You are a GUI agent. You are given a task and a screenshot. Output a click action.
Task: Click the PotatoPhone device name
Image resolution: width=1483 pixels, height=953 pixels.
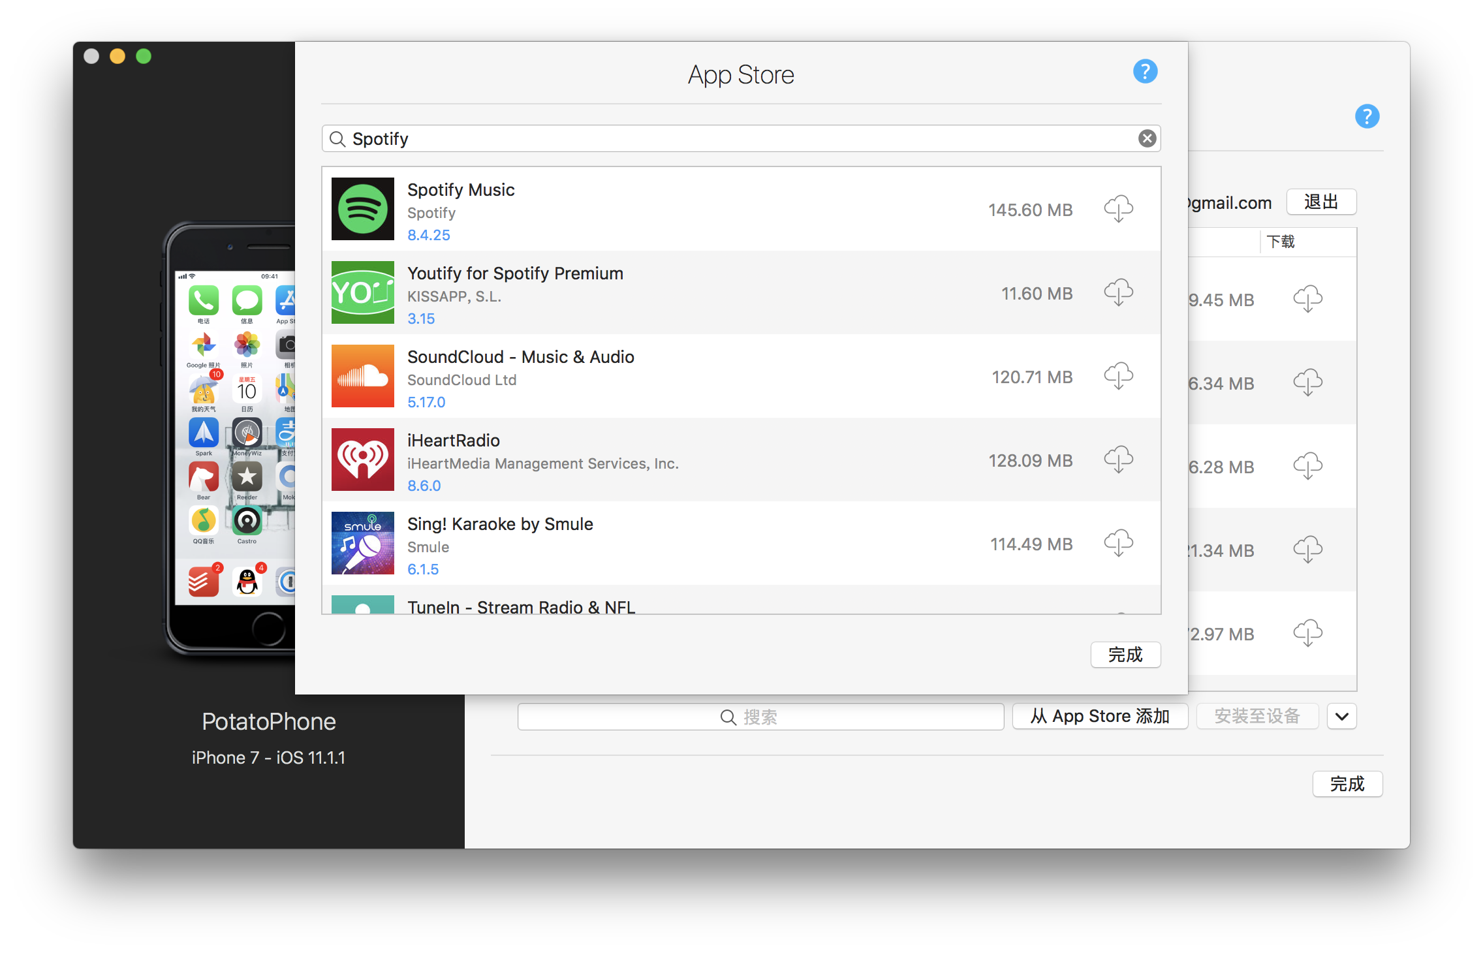(x=268, y=722)
